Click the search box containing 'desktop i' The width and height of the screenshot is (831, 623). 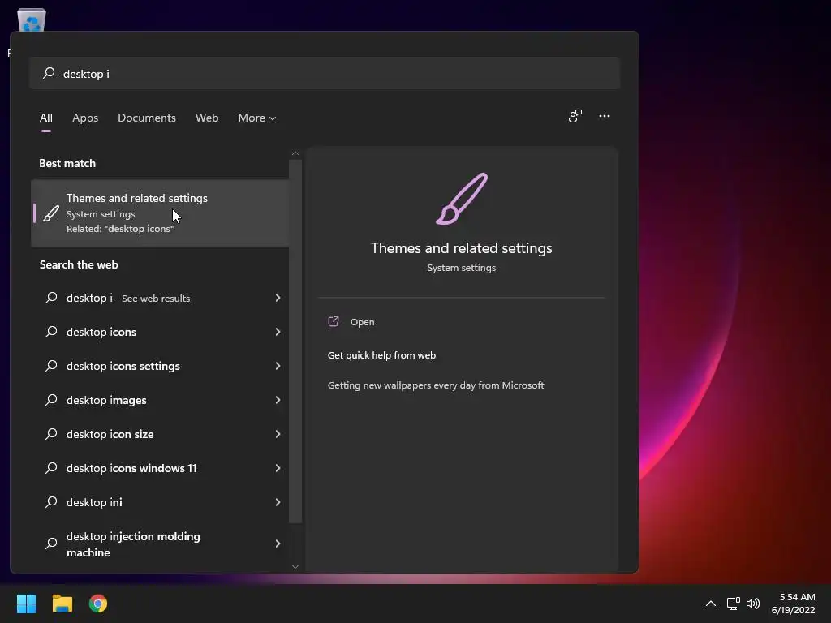pyautogui.click(x=325, y=74)
